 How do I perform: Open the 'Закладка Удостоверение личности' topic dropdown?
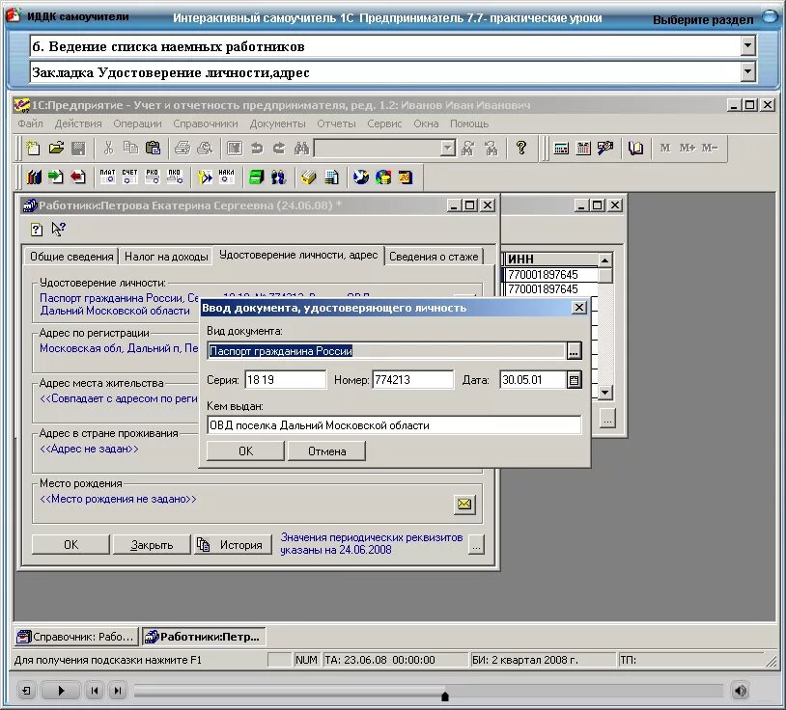pos(747,72)
